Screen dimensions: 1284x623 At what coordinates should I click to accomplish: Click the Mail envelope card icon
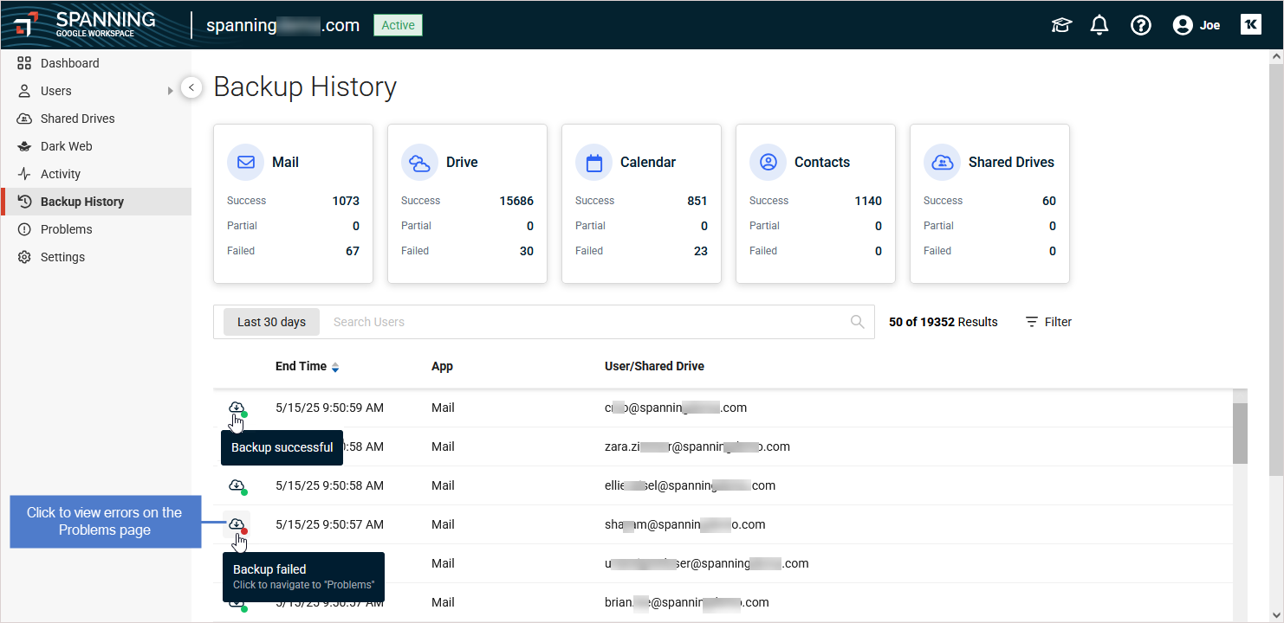[245, 162]
